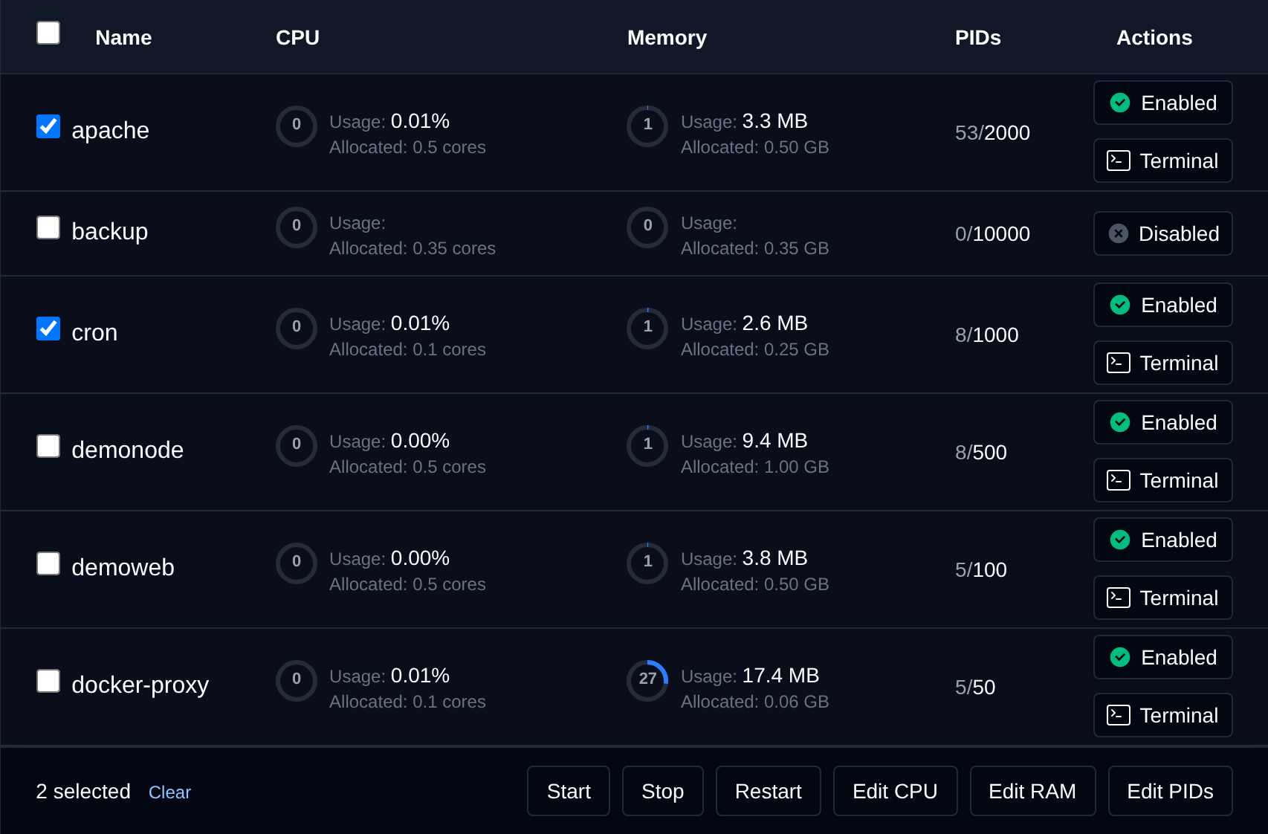Screen dimensions: 1268x834
Task: Check the backup row checkbox
Action: pos(48,227)
